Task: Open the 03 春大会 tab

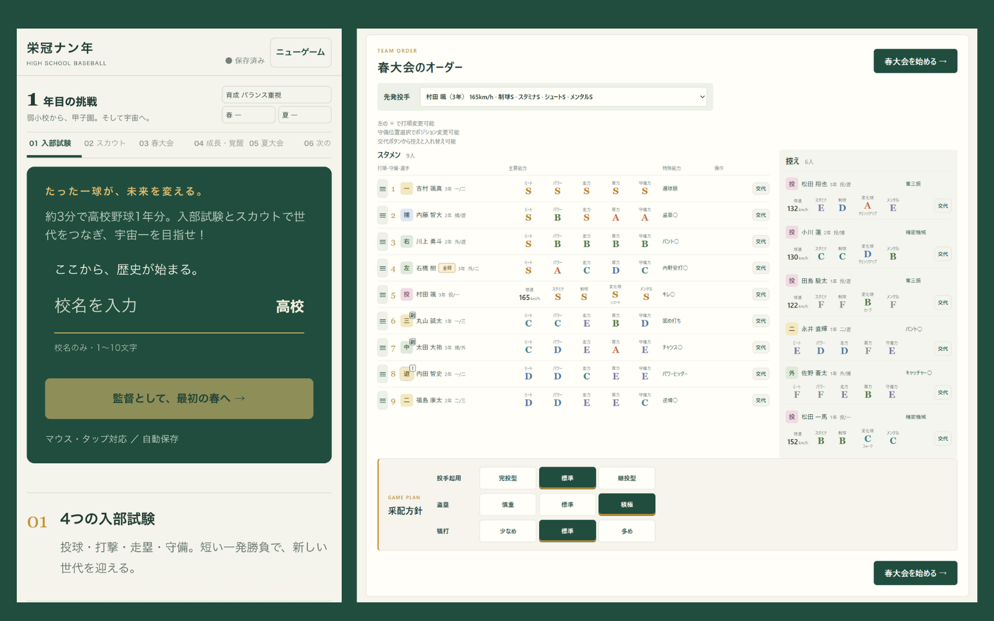Action: pos(157,143)
